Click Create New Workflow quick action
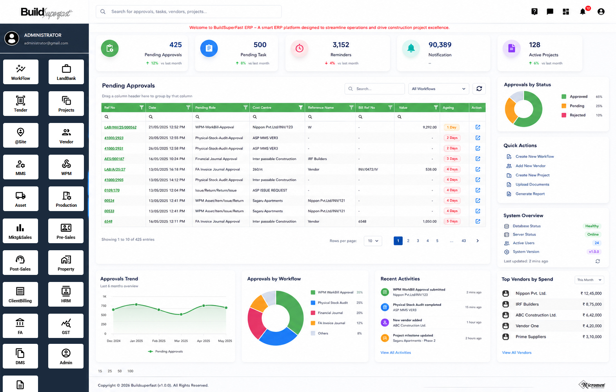The width and height of the screenshot is (616, 392). click(x=534, y=157)
